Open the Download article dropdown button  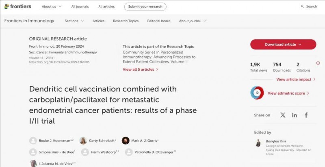click(x=283, y=44)
